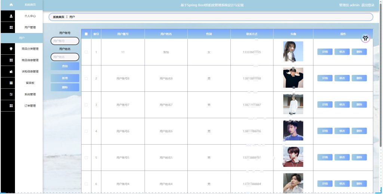Click 修改 for 用户账号8

coord(342,78)
